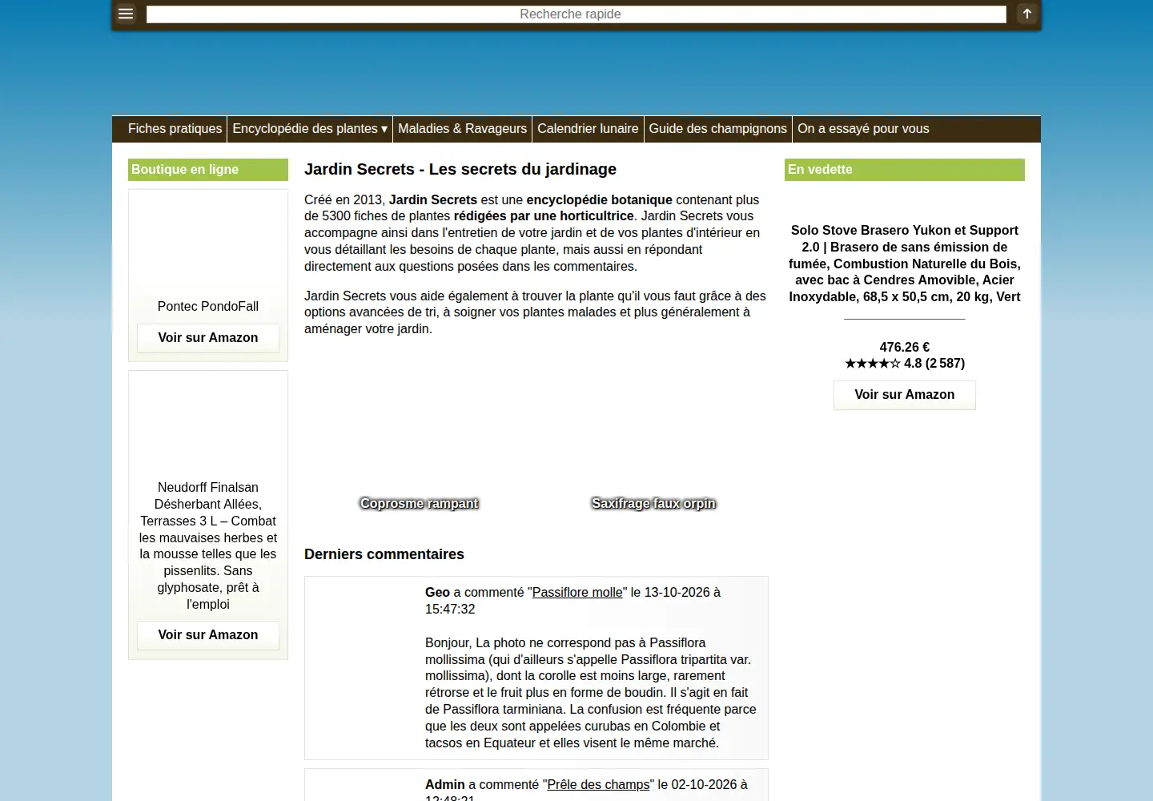The height and width of the screenshot is (801, 1153).
Task: Open the Fiches pratiques menu item
Action: click(x=175, y=129)
